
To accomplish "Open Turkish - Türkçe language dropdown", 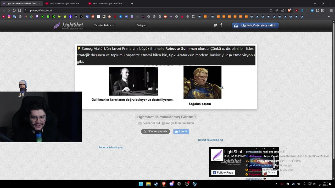I will coord(104,25).
